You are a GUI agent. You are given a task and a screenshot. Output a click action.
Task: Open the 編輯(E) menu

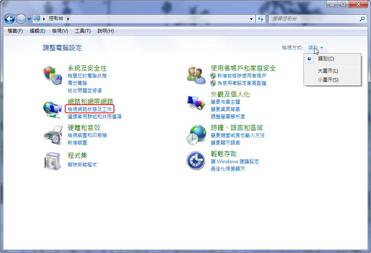coord(37,31)
